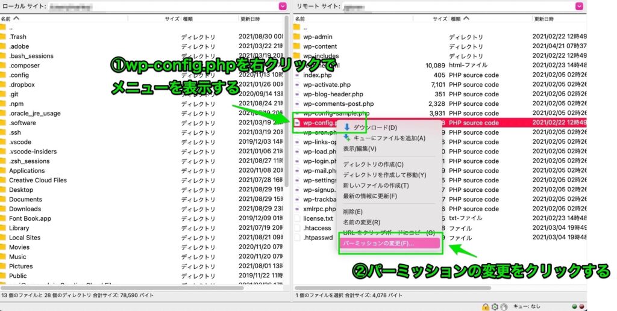Select the Font Book.app row
This screenshot has height=311, width=617.
coord(142,218)
